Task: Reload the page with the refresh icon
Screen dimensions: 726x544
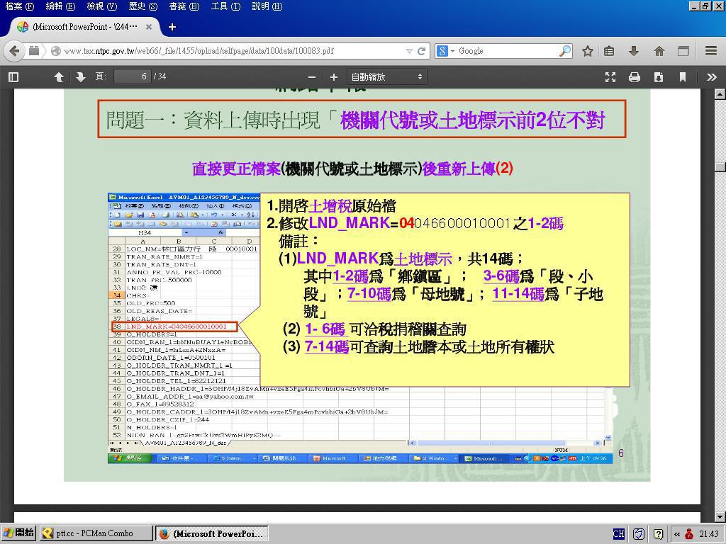Action: (421, 51)
